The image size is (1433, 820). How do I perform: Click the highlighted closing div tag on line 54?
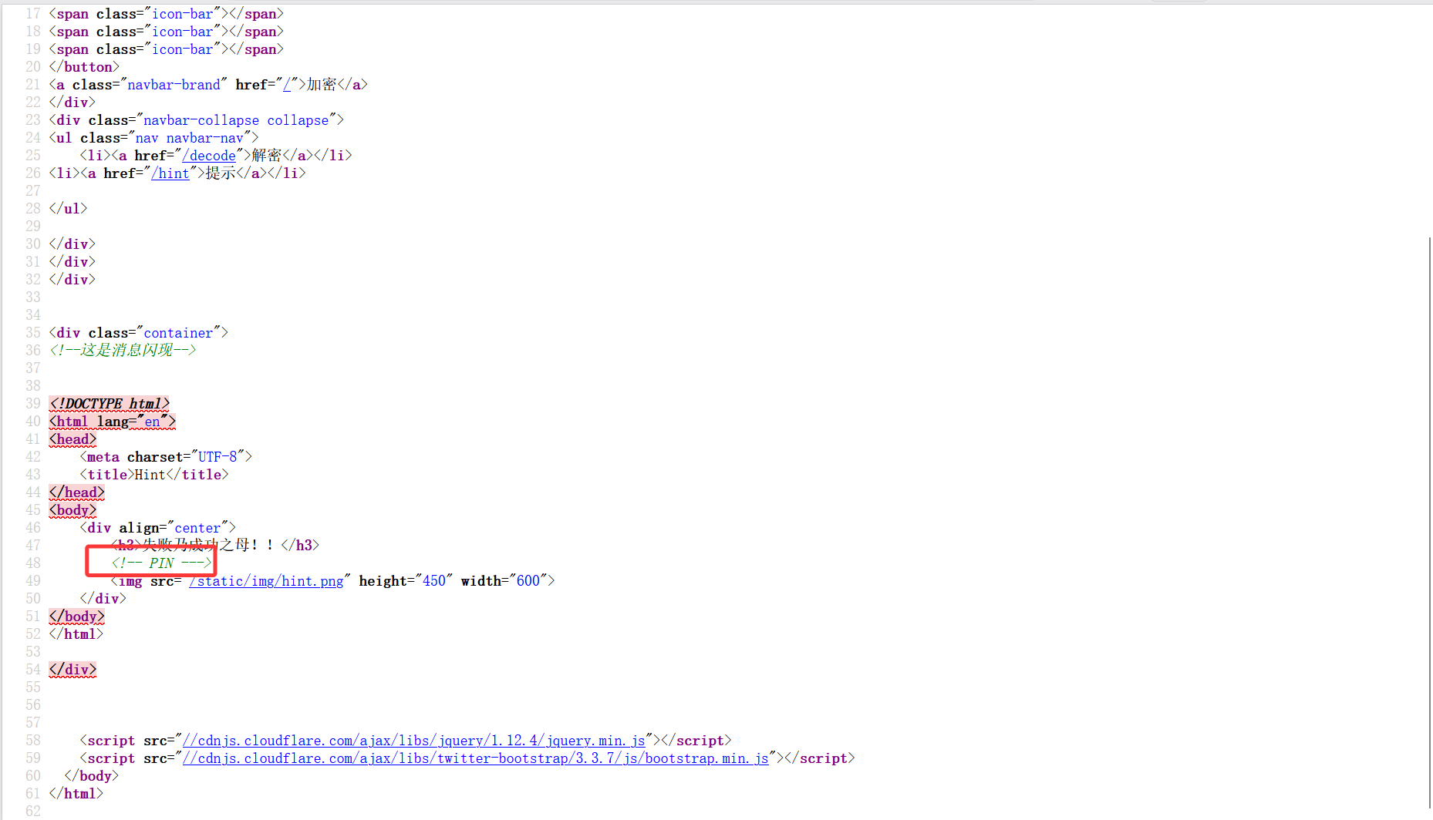(x=72, y=670)
